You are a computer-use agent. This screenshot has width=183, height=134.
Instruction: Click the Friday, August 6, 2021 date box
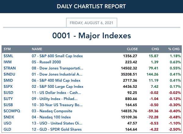point(92,23)
